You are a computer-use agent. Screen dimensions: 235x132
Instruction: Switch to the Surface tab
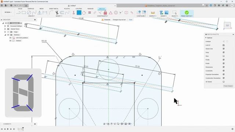pos(31,9)
